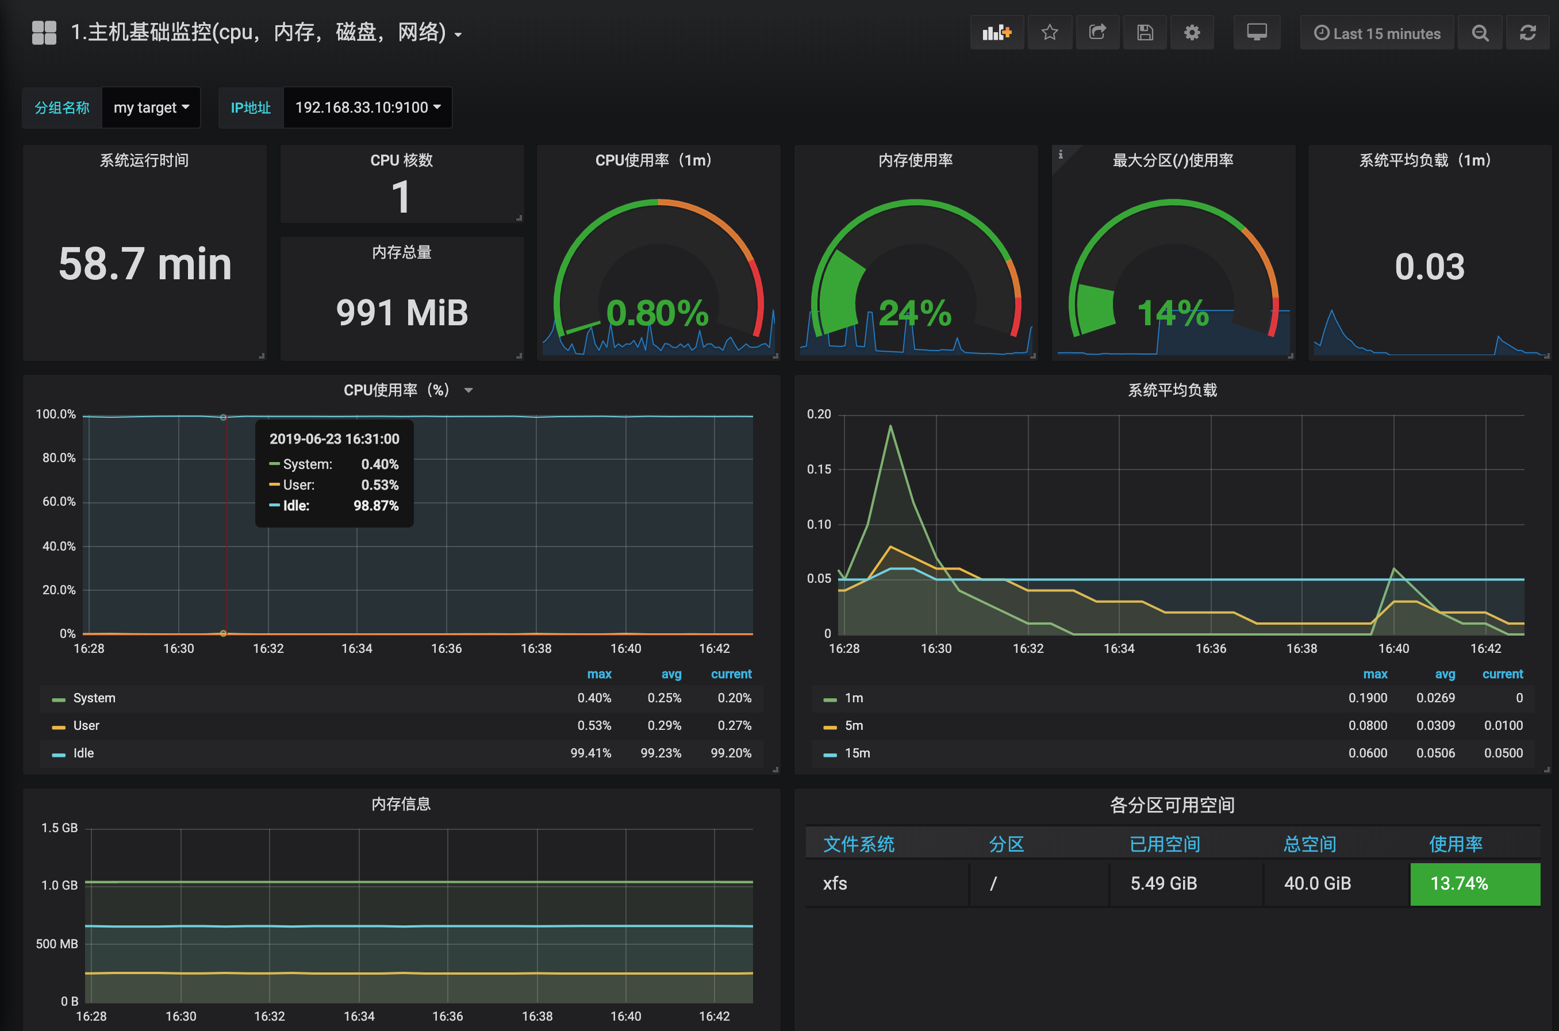Viewport: 1559px width, 1031px height.
Task: Open the Last 15 minutes time picker
Action: [1377, 32]
